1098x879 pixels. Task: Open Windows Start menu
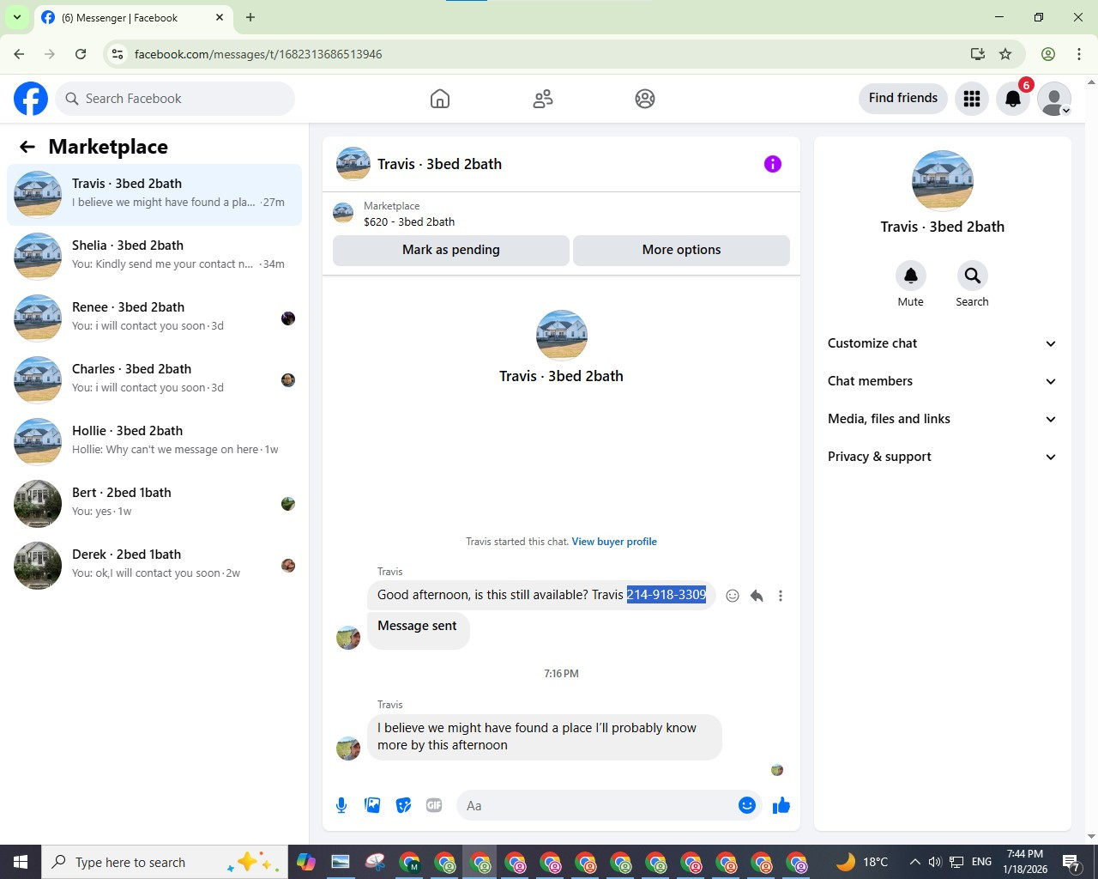click(x=21, y=862)
